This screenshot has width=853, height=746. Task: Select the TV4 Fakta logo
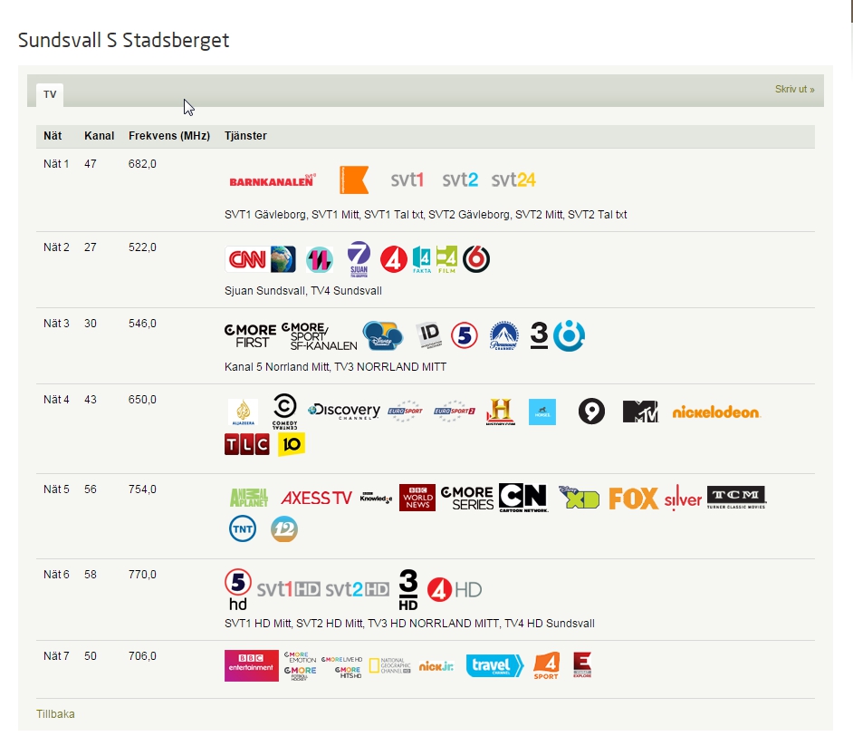[422, 259]
